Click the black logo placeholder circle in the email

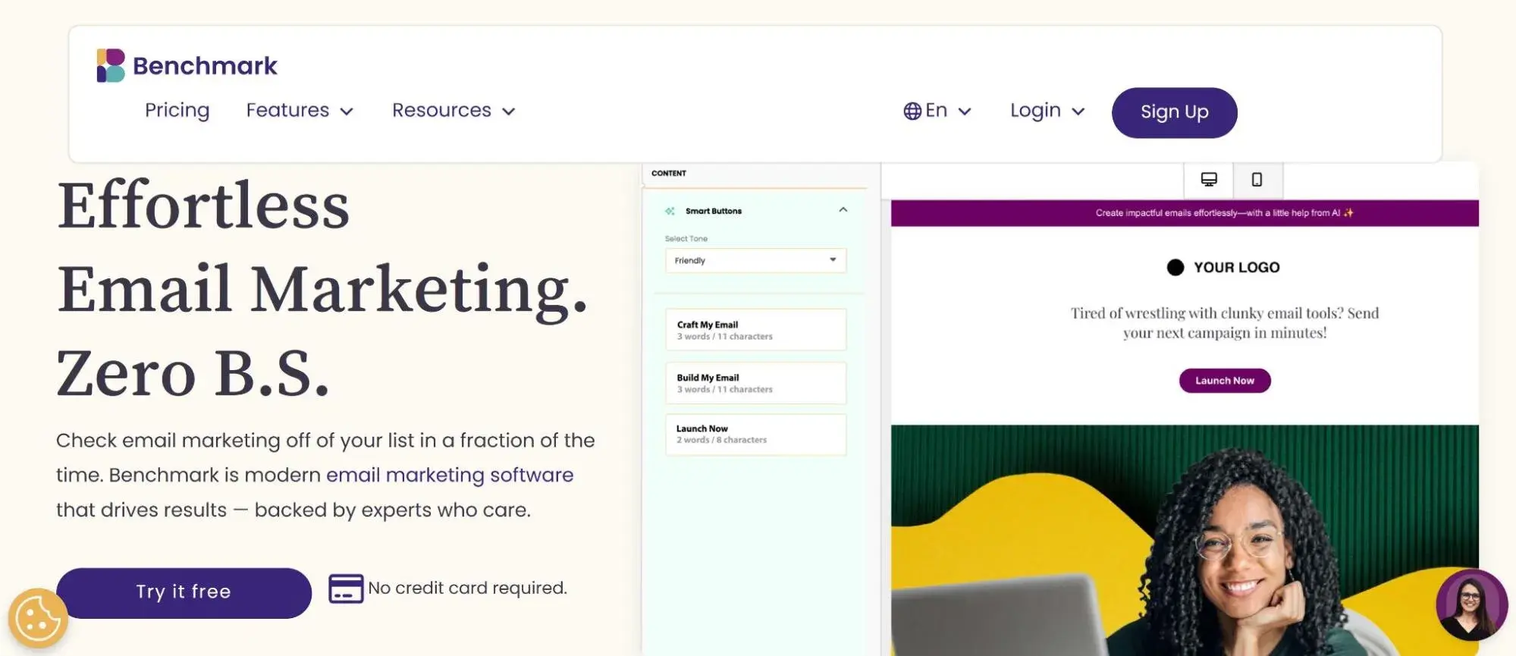tap(1175, 267)
